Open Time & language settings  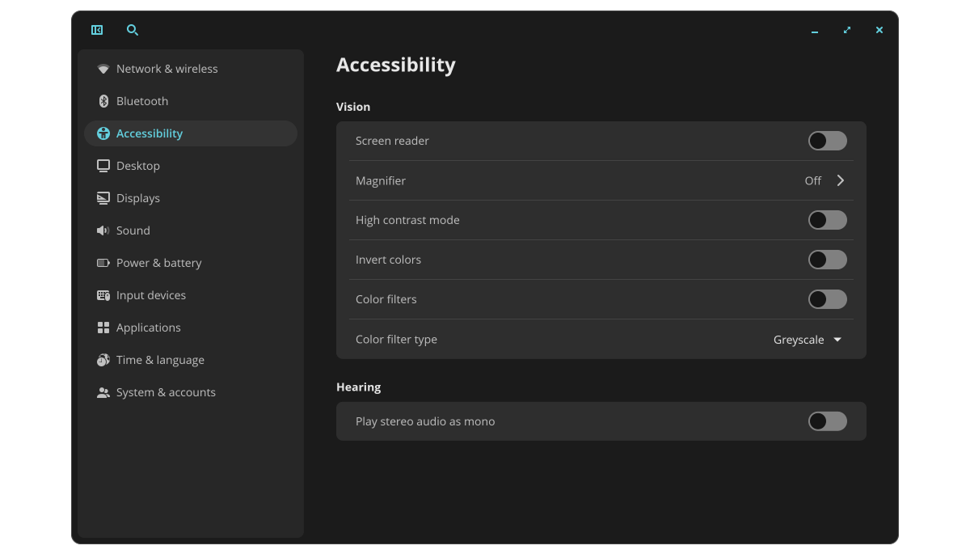tap(160, 360)
